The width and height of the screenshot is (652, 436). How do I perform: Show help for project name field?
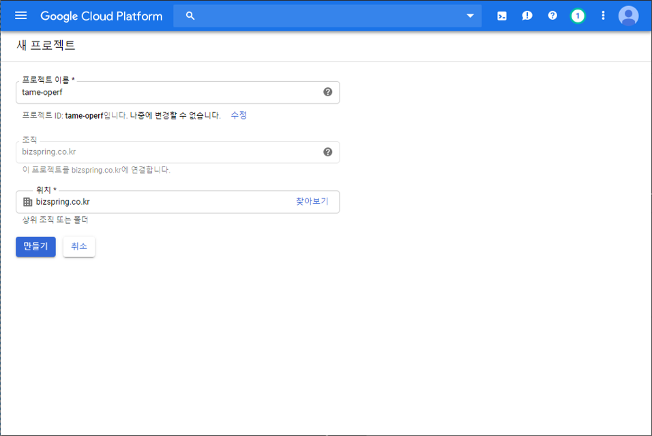tap(327, 92)
